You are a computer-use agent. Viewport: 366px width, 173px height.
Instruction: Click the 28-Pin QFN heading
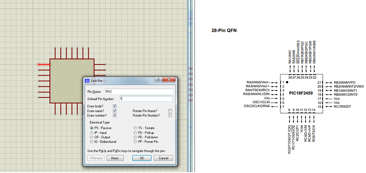(x=224, y=30)
